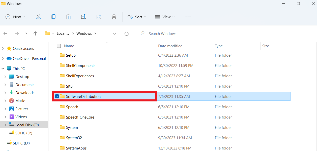Select the System32 folder

click(74, 138)
